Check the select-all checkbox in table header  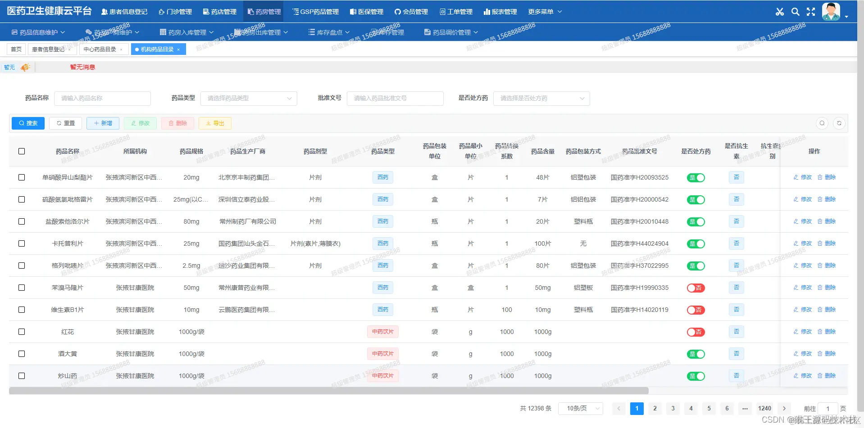(x=22, y=152)
